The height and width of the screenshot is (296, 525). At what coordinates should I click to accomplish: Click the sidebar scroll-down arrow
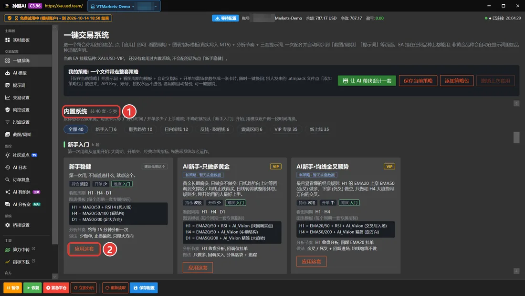(x=54, y=276)
